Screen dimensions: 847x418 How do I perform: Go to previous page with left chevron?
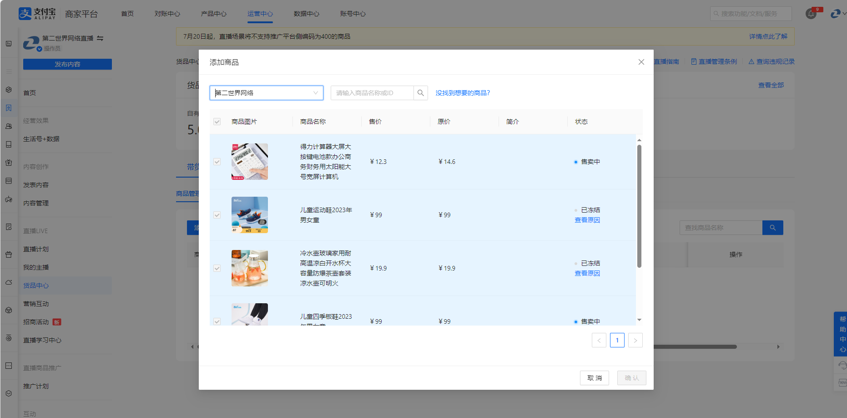point(599,340)
